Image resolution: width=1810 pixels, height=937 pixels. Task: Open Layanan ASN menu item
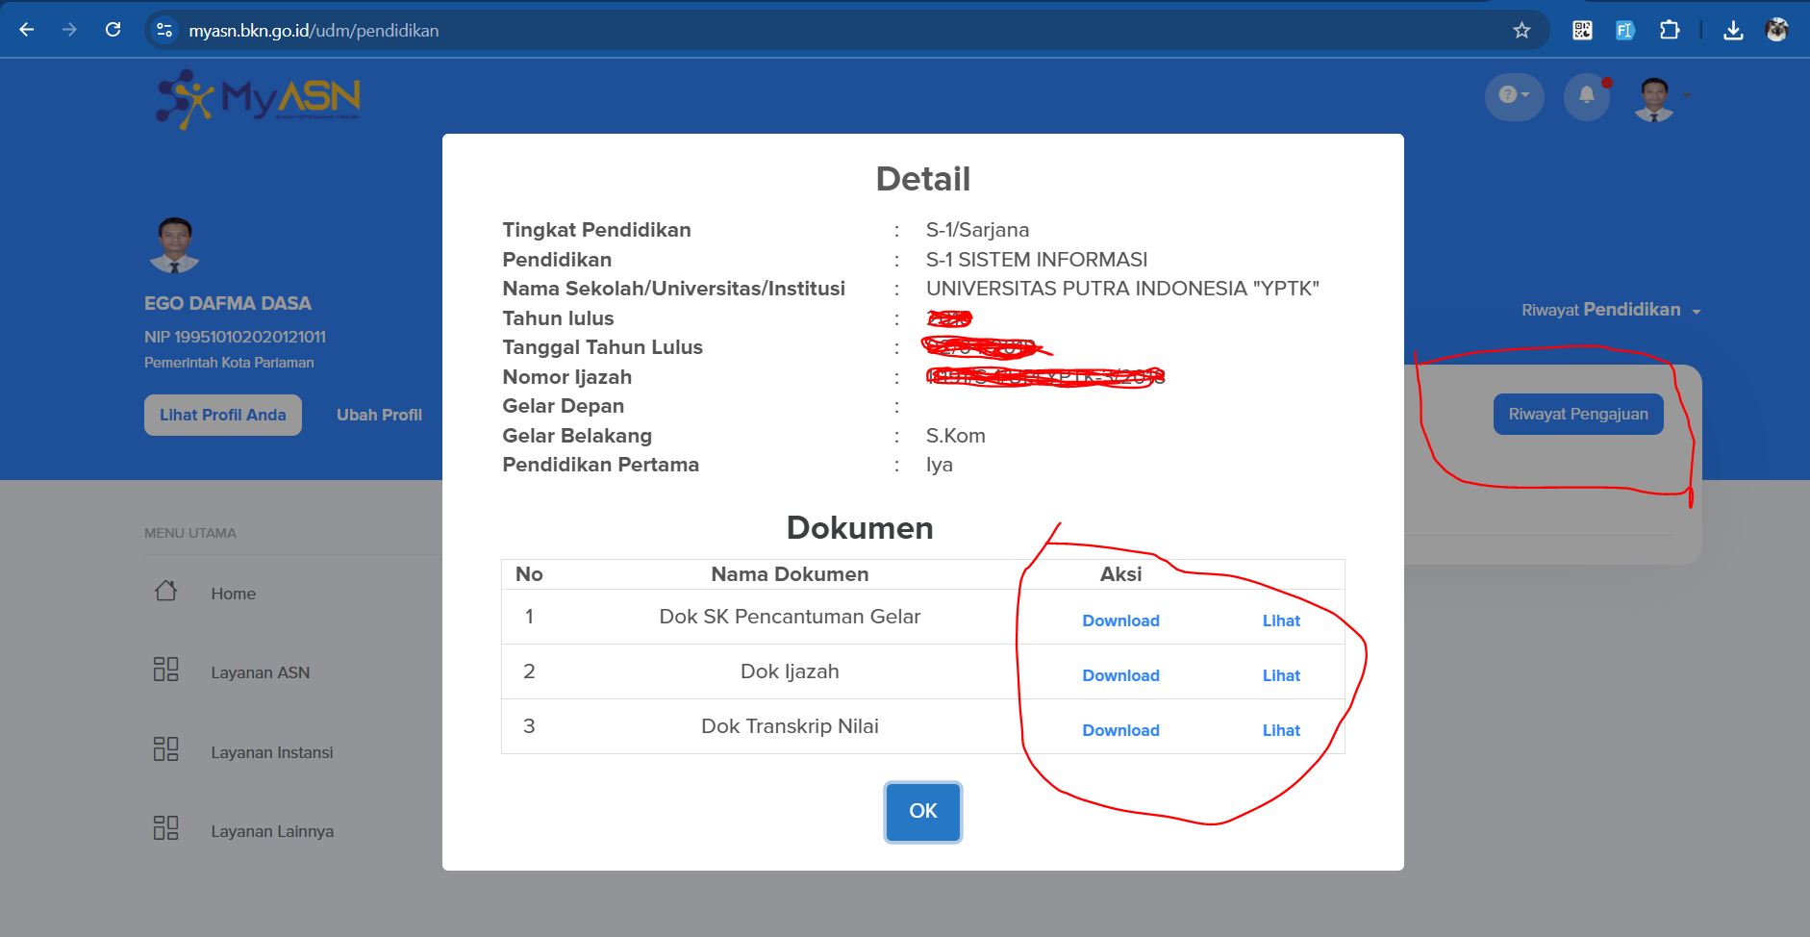tap(260, 672)
